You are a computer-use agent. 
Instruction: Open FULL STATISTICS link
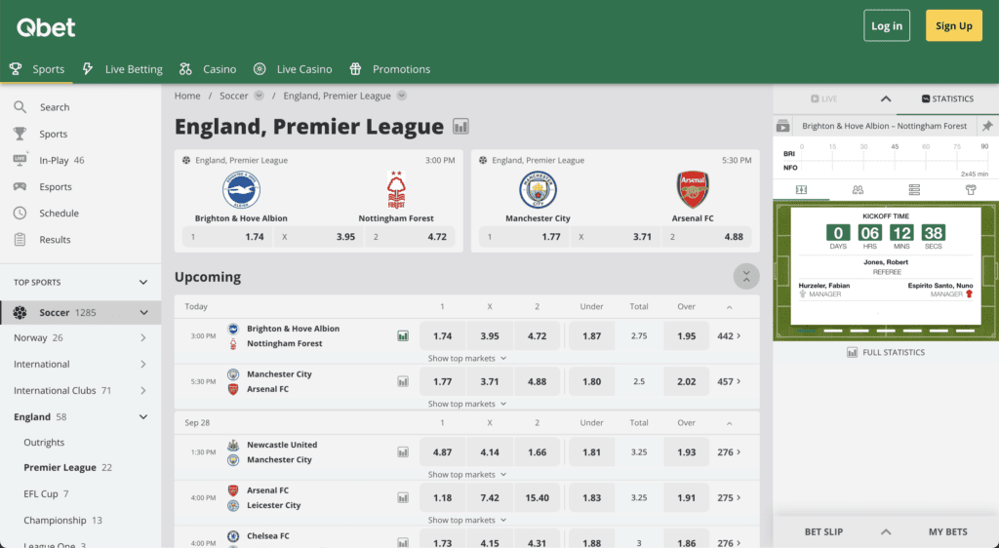pos(886,352)
